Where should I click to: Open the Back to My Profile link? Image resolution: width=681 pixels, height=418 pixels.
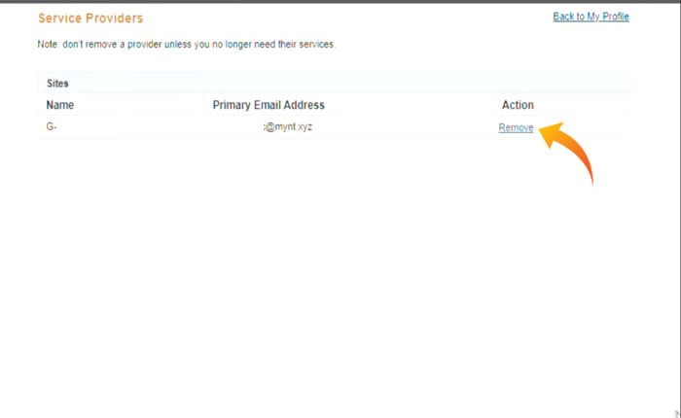591,17
